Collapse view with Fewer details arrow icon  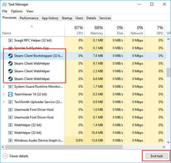tap(5, 156)
